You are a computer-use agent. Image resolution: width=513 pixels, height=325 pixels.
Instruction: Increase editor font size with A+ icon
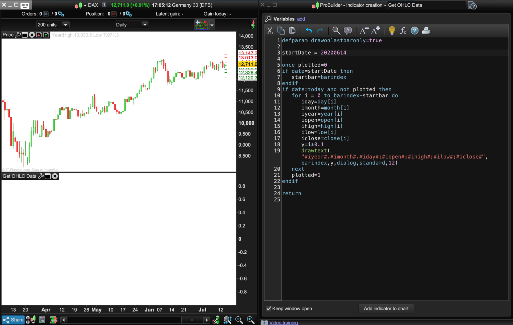[375, 31]
